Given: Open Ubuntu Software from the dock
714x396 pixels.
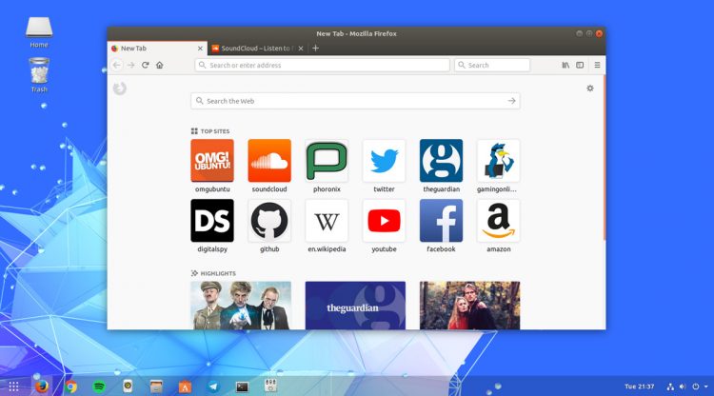Looking at the screenshot, I should (x=185, y=386).
